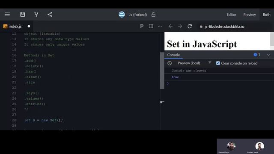
Task: Switch to Both view
Action: point(266,15)
